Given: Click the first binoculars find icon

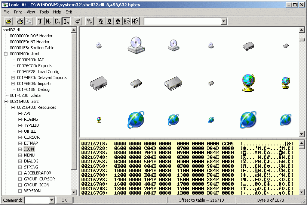Looking at the screenshot, I should pos(101,21).
